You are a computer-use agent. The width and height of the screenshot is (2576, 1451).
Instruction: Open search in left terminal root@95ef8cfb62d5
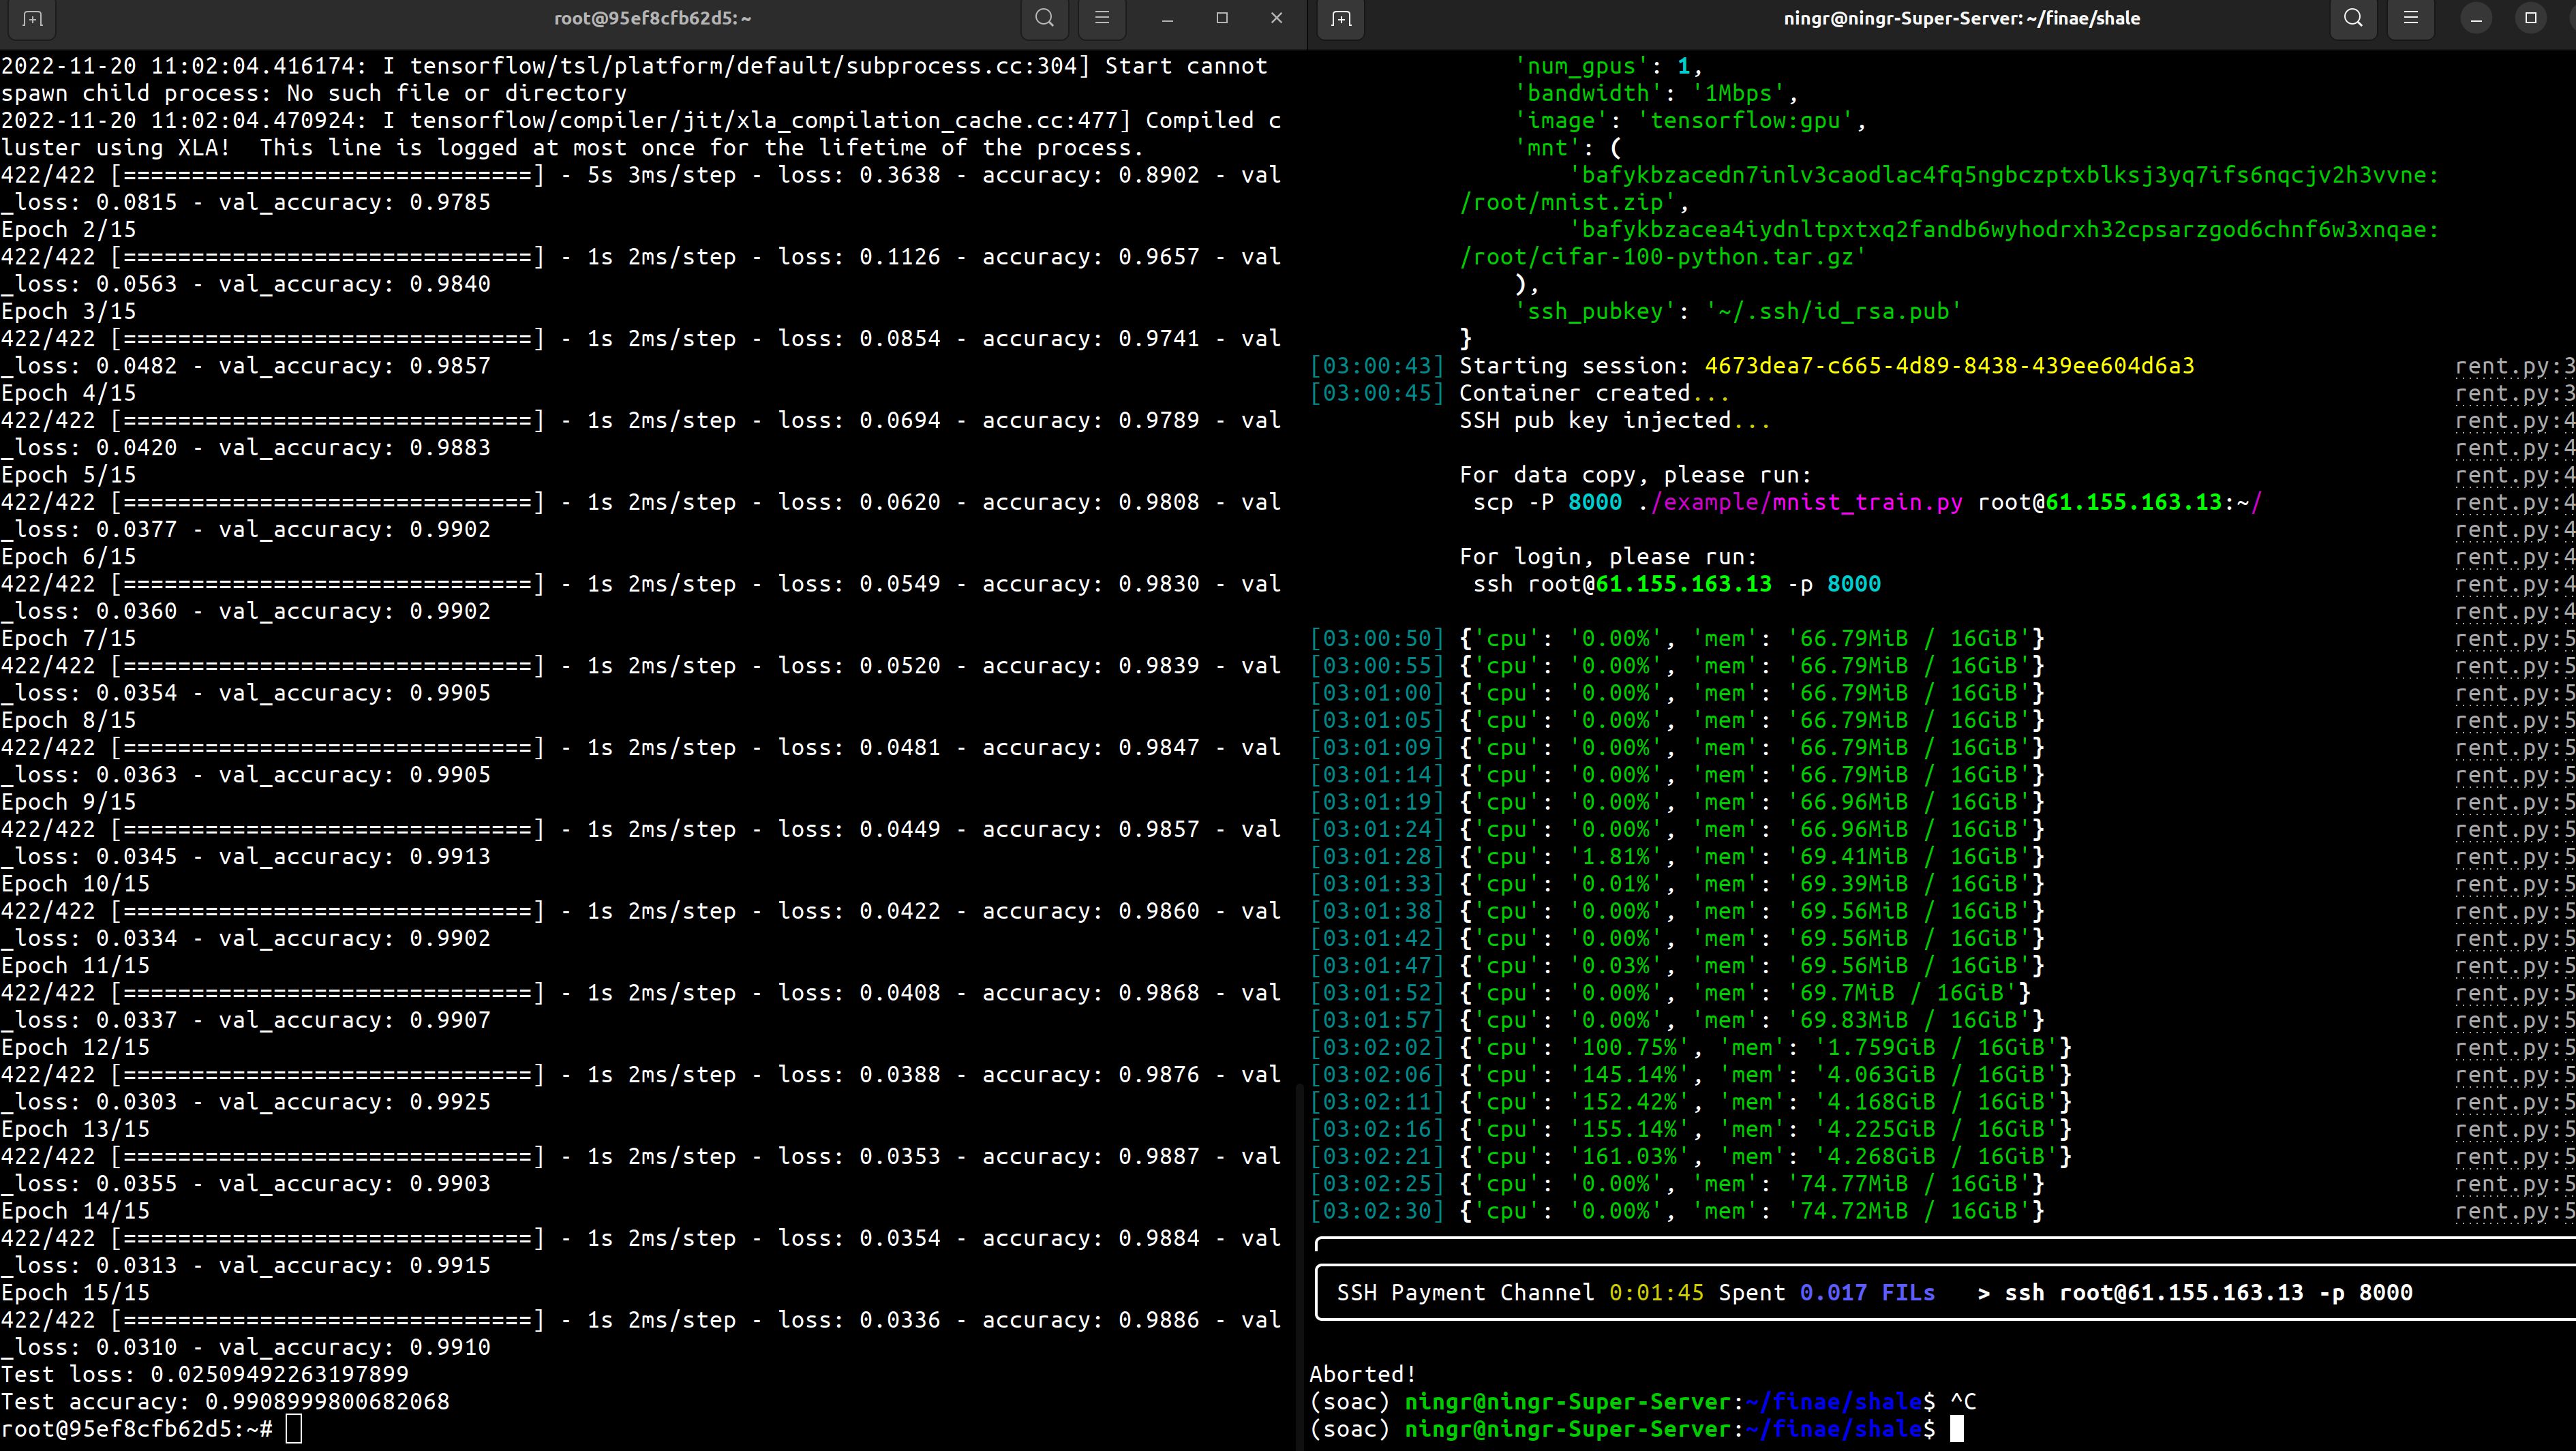tap(1044, 18)
